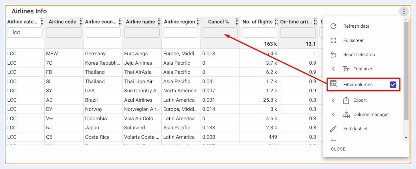This screenshot has height=169, width=416.
Task: Click the Airline region filter input
Action: (x=181, y=32)
